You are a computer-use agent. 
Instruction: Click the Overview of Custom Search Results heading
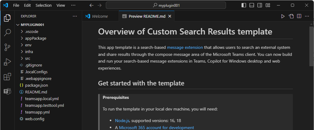[x=185, y=32]
